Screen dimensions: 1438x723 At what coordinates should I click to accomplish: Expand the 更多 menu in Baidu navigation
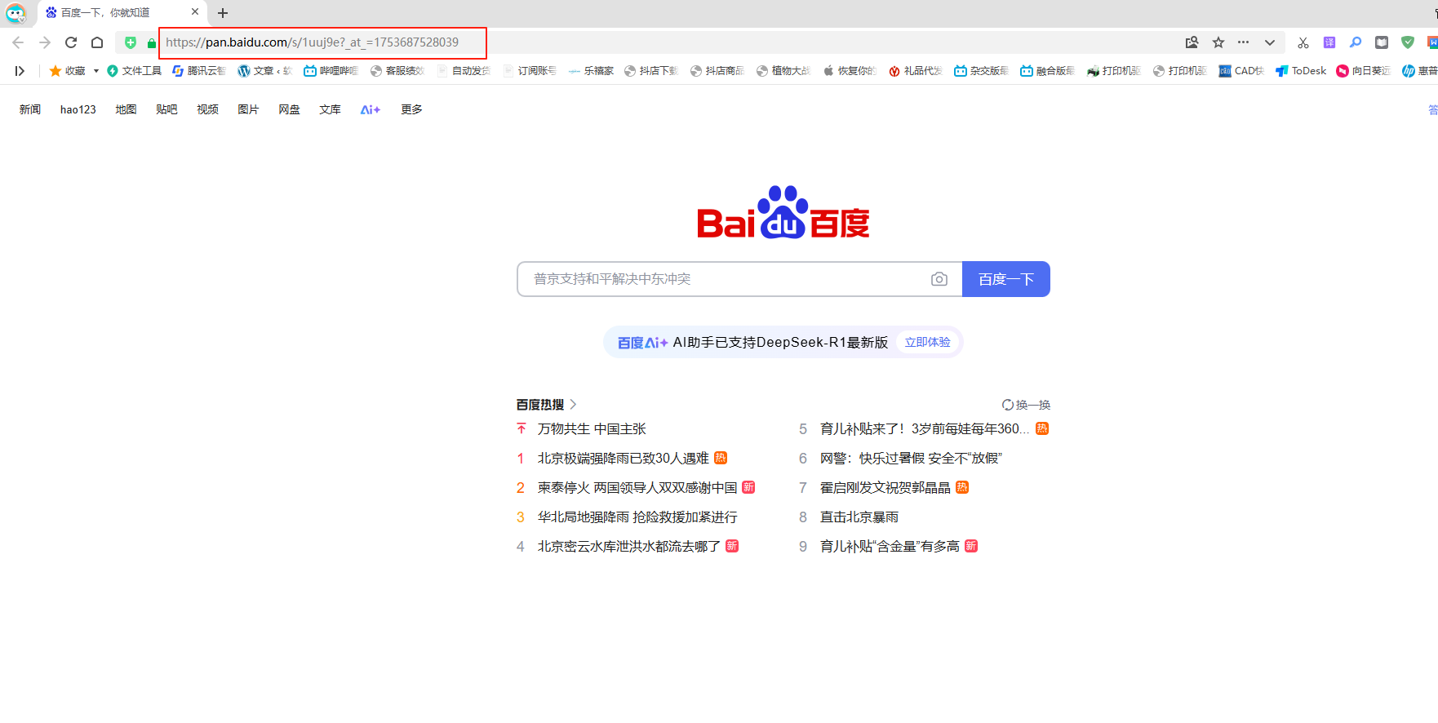(x=411, y=109)
